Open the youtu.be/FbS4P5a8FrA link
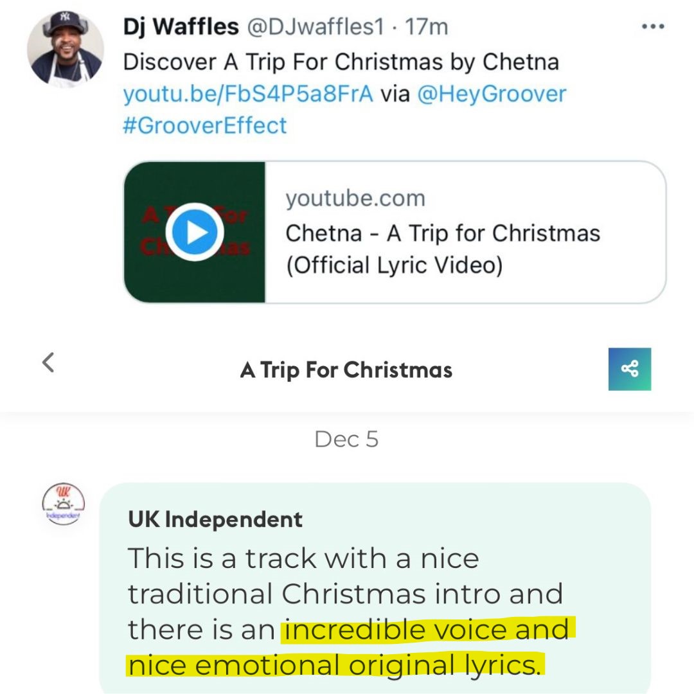Screen dimensions: 694x694 pyautogui.click(x=248, y=94)
